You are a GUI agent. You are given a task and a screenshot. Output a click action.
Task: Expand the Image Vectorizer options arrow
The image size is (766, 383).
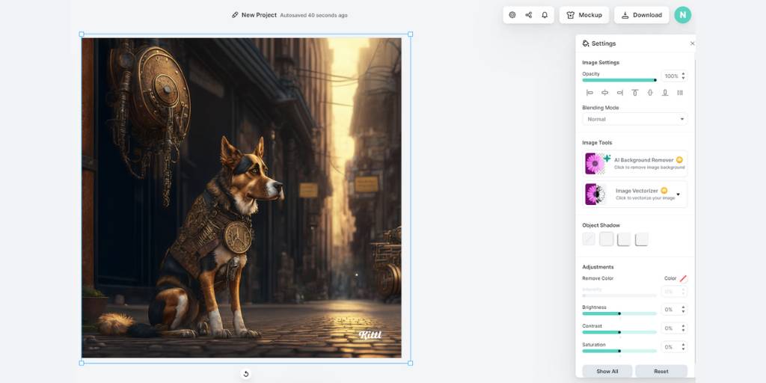pos(678,194)
